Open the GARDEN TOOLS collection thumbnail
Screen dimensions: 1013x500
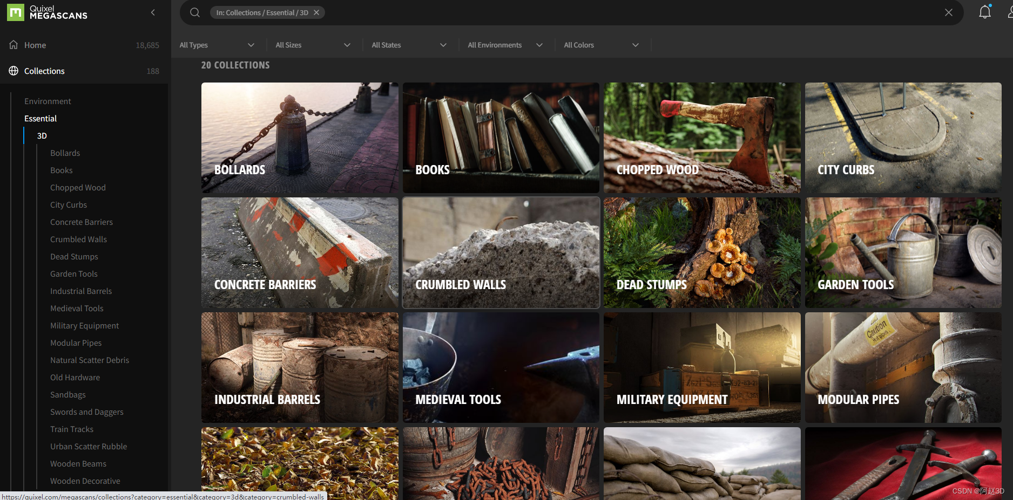pos(903,252)
